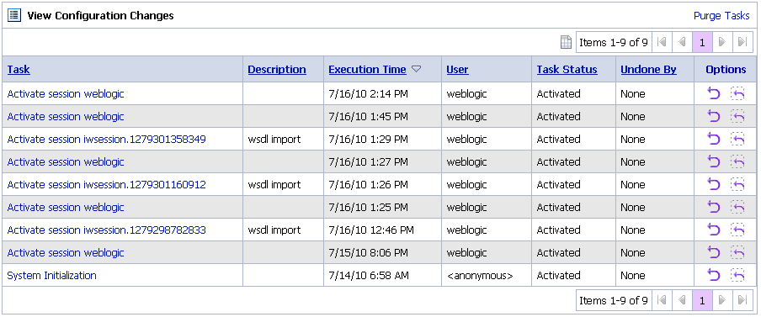
Task: Go to first page in bottom pagination
Action: (661, 300)
